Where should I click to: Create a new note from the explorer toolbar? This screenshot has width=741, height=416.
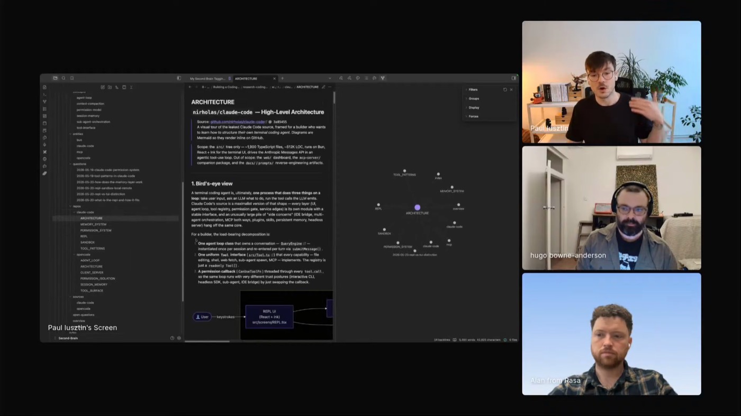pos(103,87)
